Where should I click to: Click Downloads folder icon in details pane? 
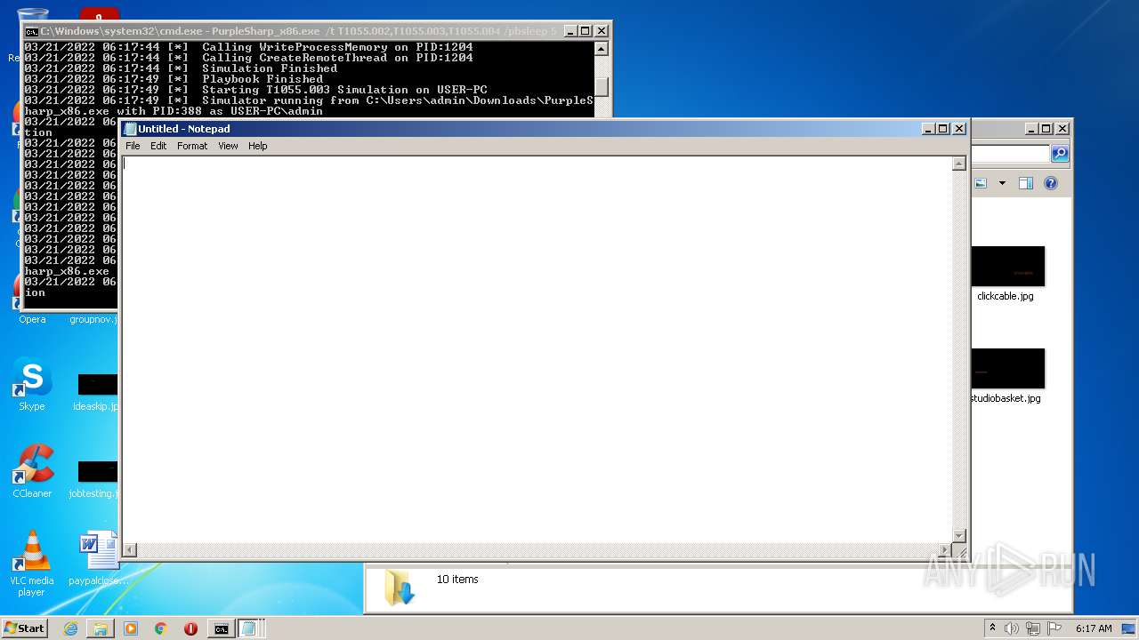(400, 588)
